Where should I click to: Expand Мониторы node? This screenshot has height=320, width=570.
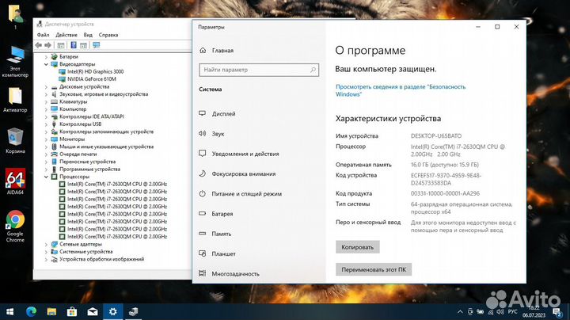[x=46, y=139]
